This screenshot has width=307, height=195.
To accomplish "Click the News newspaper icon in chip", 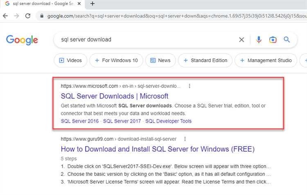I will [153, 61].
